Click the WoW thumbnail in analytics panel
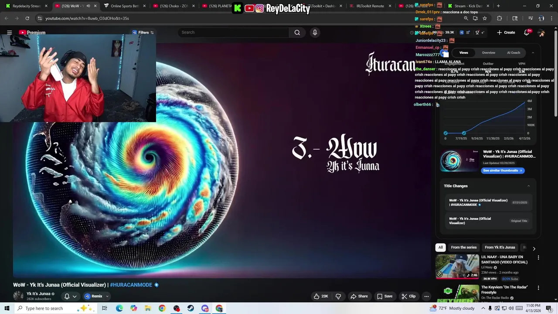This screenshot has height=314, width=558. (459, 160)
